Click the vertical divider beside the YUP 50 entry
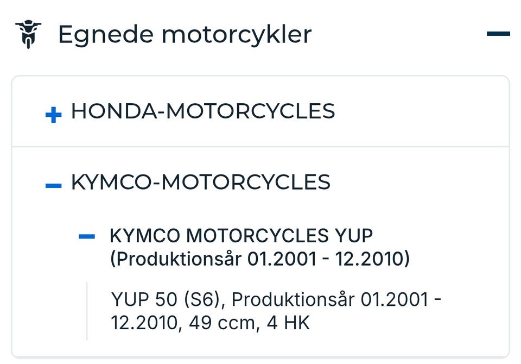Viewport: 521px width, 364px height. coord(87,311)
